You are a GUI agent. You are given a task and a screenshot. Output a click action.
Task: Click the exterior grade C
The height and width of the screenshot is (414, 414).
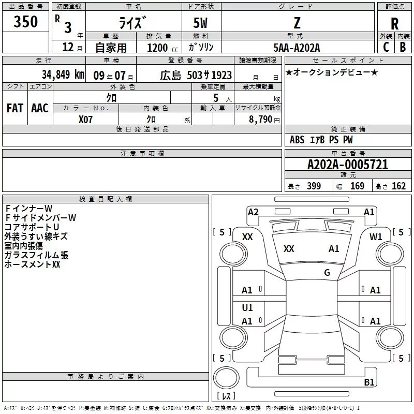(386, 47)
